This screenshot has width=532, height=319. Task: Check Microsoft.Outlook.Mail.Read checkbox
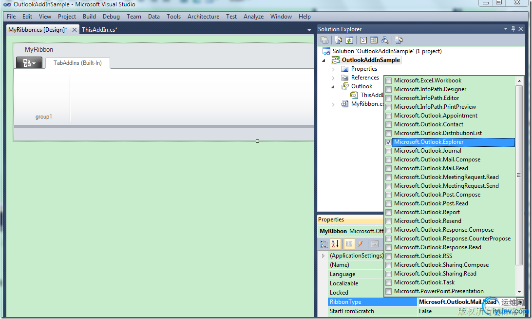388,168
